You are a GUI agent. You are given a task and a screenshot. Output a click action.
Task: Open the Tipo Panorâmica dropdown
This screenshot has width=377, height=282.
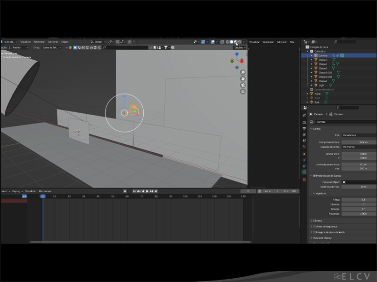pyautogui.click(x=359, y=135)
